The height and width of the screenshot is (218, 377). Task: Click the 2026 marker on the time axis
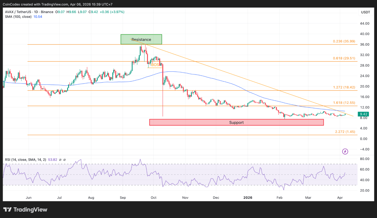pyautogui.click(x=248, y=198)
